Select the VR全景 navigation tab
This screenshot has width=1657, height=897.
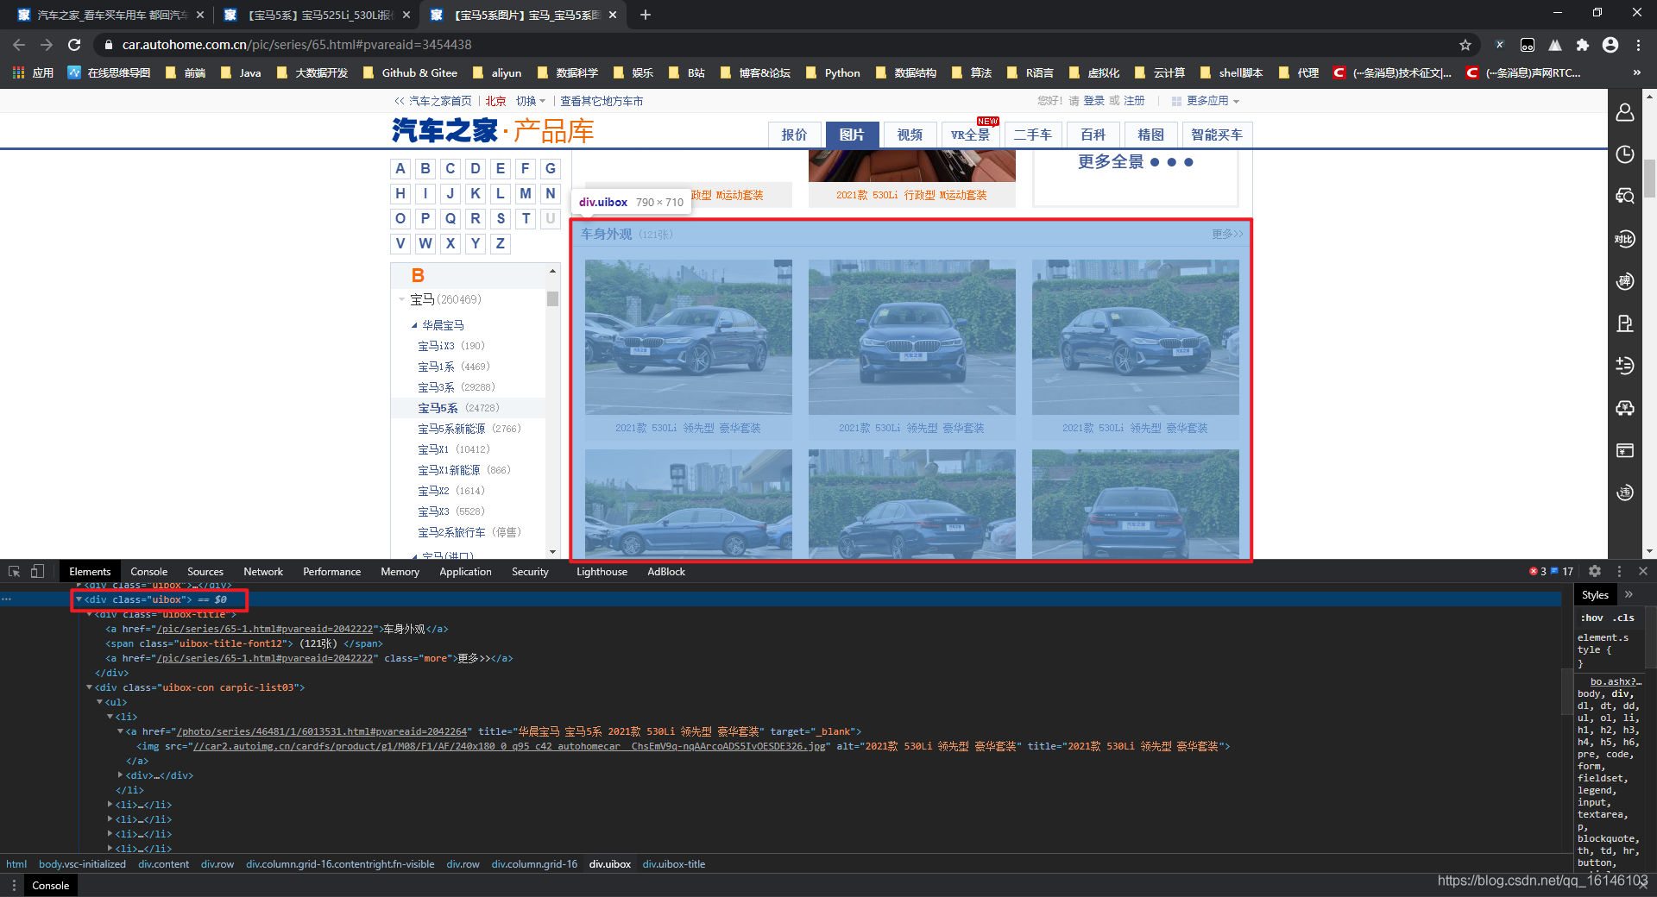(x=971, y=135)
